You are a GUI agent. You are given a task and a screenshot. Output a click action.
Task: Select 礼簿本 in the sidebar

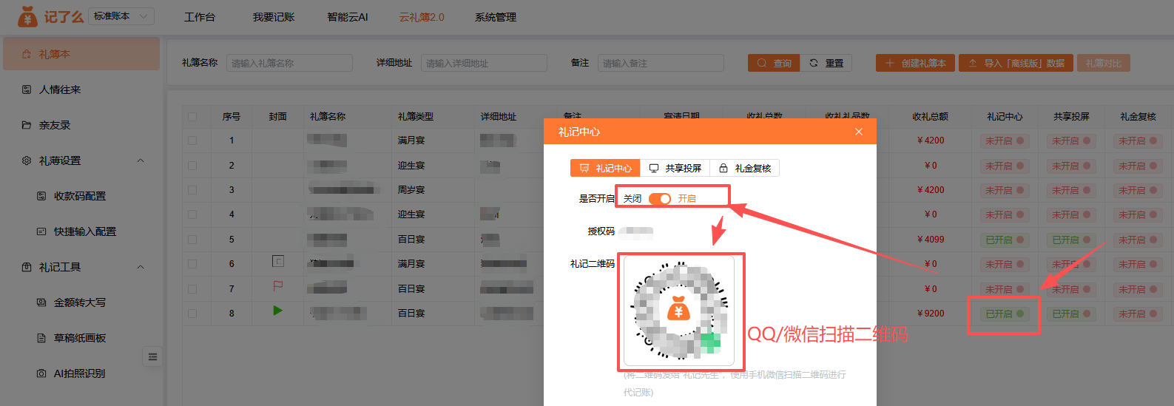pos(81,54)
